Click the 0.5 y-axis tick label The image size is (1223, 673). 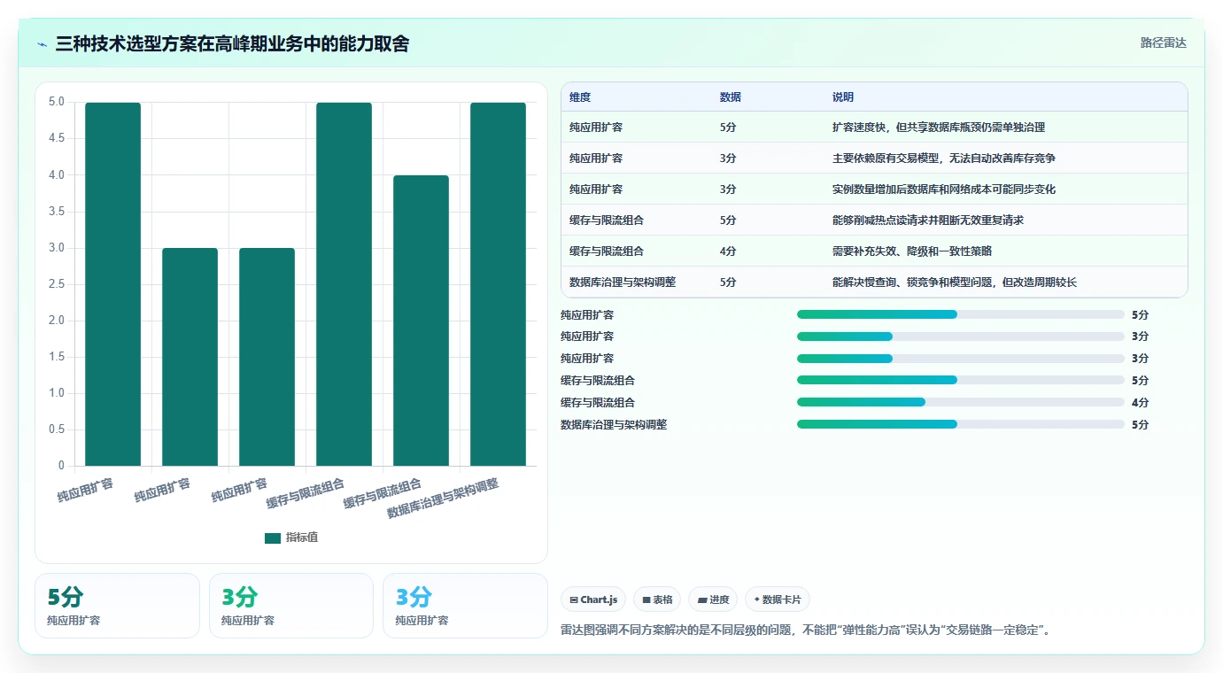pyautogui.click(x=57, y=429)
